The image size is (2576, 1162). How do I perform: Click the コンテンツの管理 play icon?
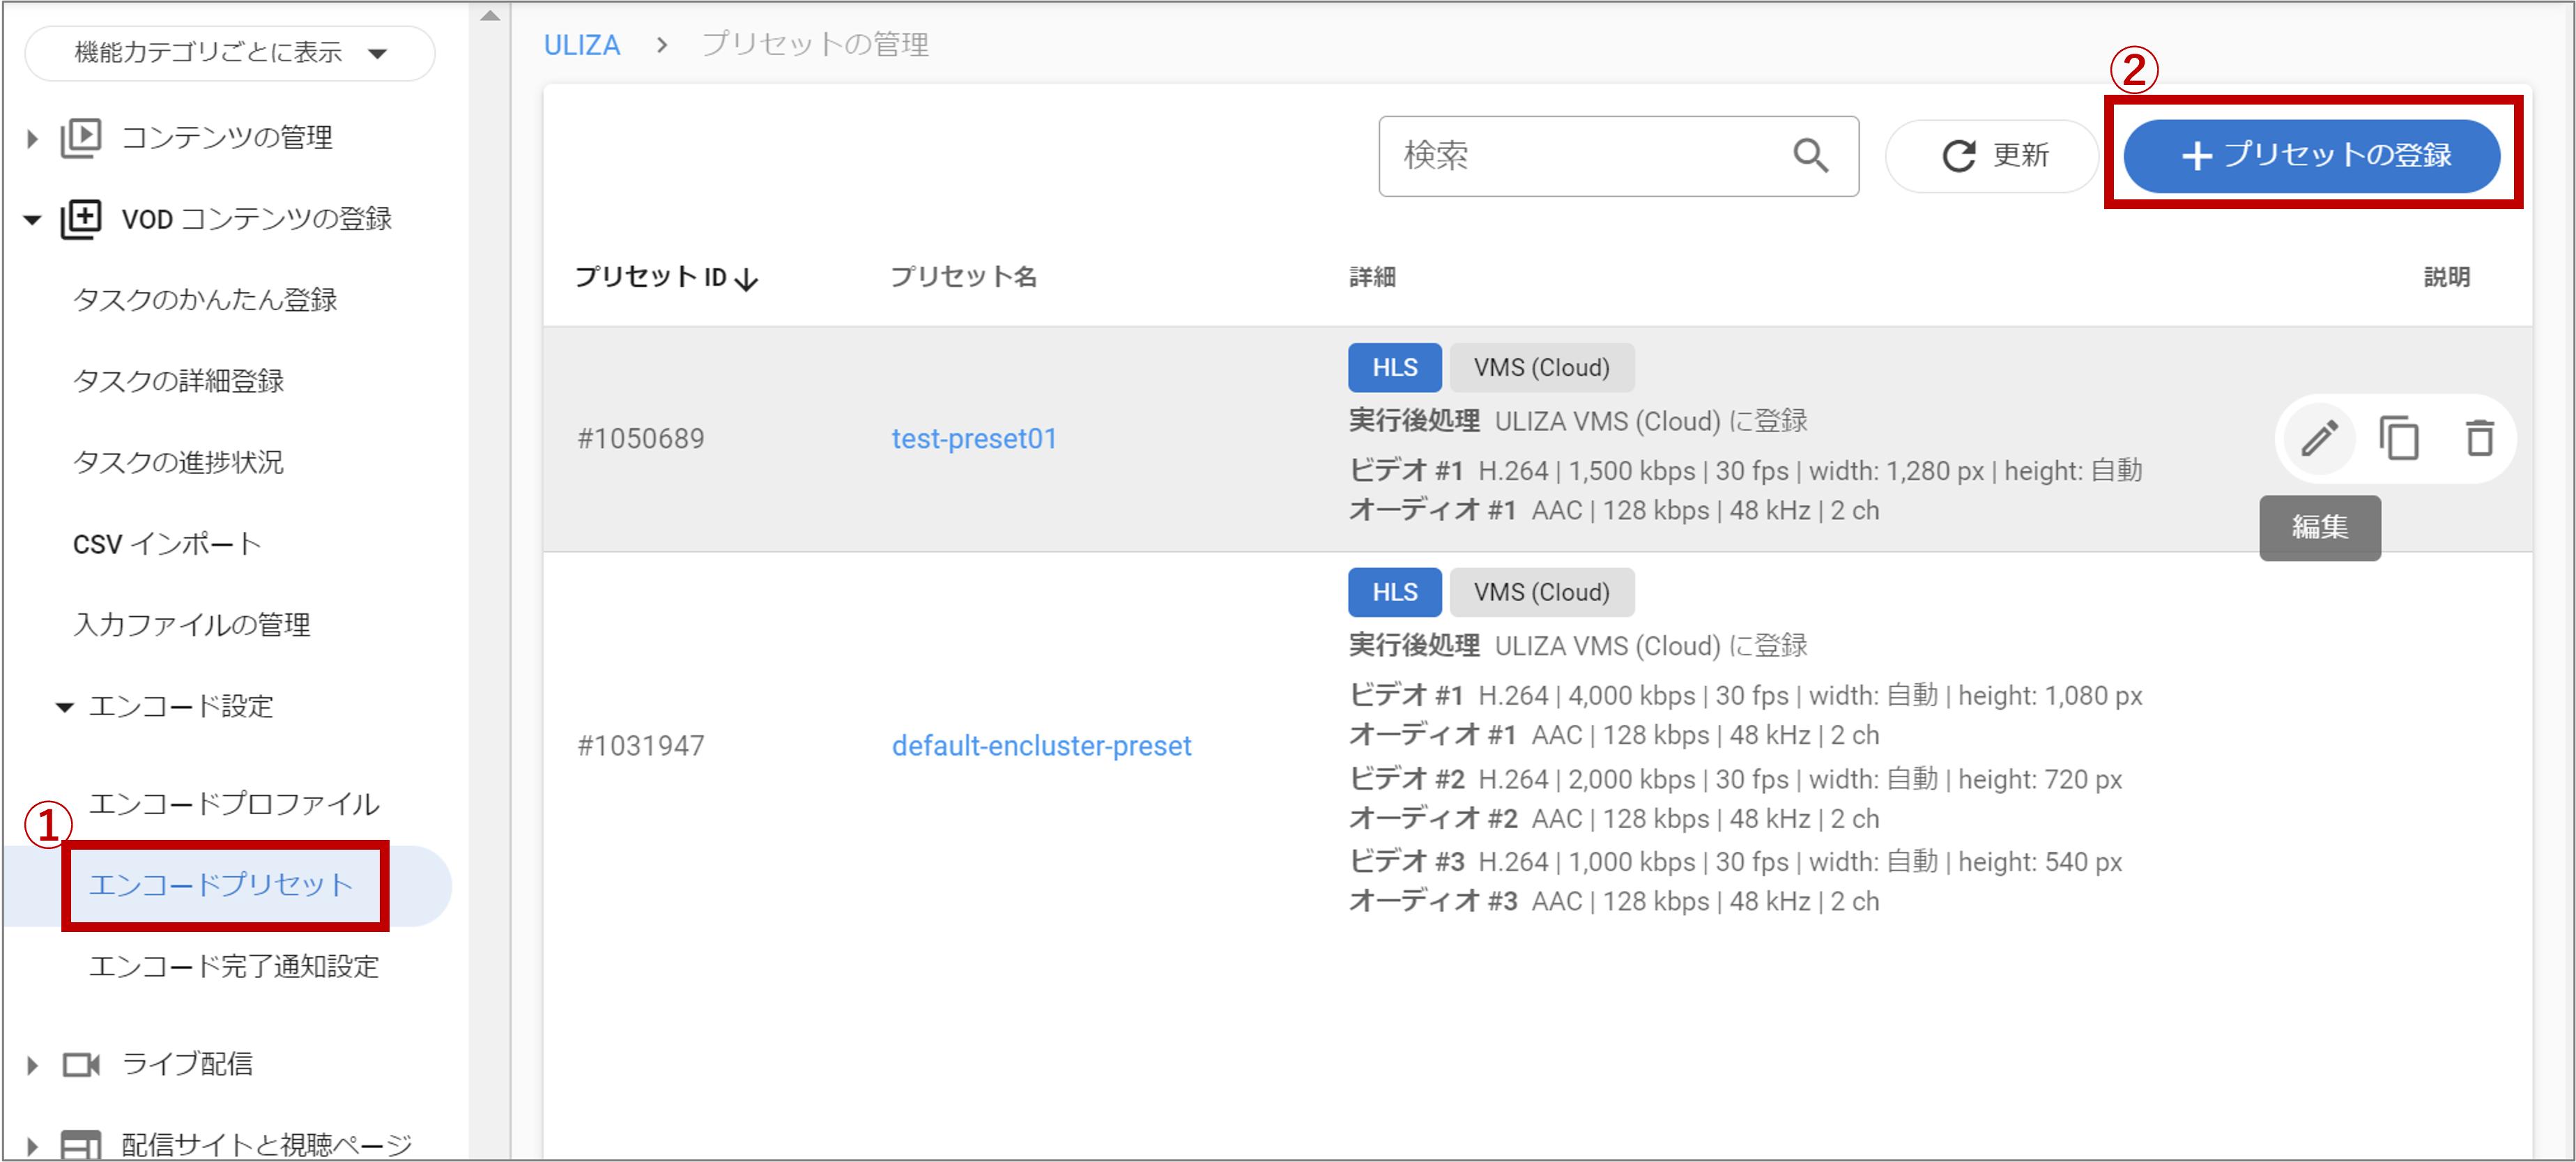[81, 137]
